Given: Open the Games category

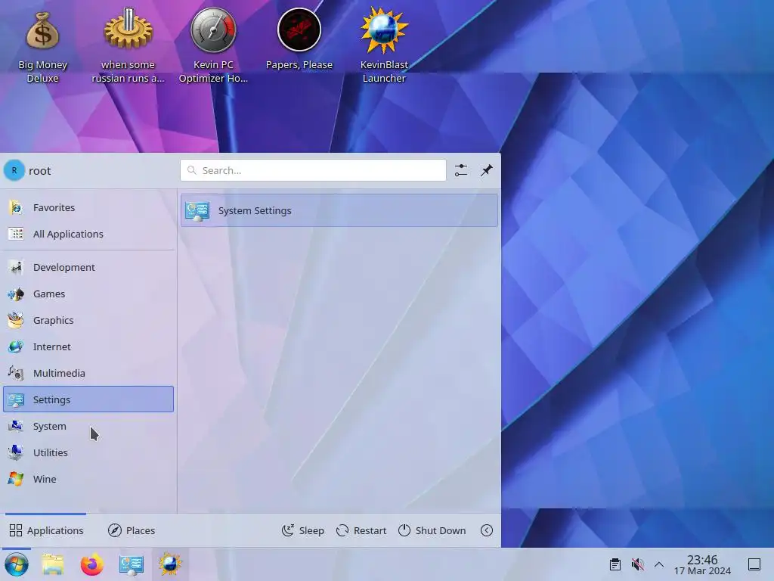Looking at the screenshot, I should 88,294.
